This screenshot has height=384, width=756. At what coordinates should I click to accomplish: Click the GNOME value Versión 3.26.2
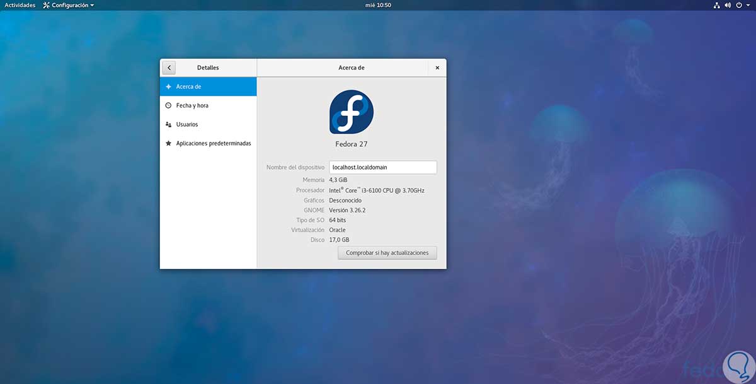coord(348,211)
